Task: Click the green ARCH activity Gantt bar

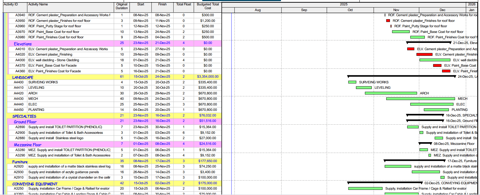Action: click(x=391, y=93)
